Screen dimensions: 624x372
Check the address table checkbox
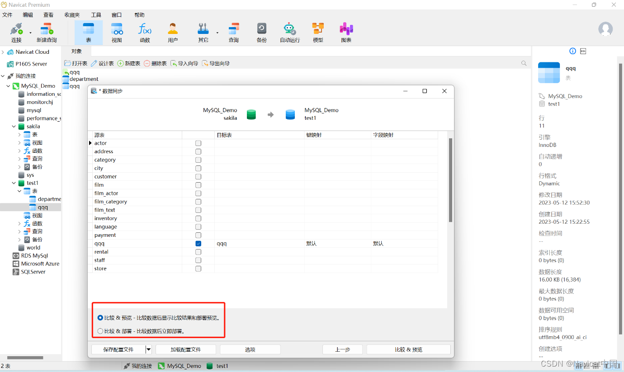(198, 151)
